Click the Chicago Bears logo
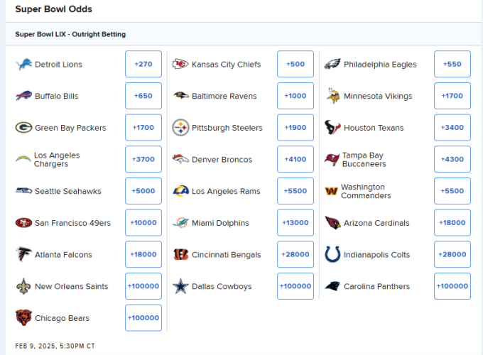 point(23,318)
